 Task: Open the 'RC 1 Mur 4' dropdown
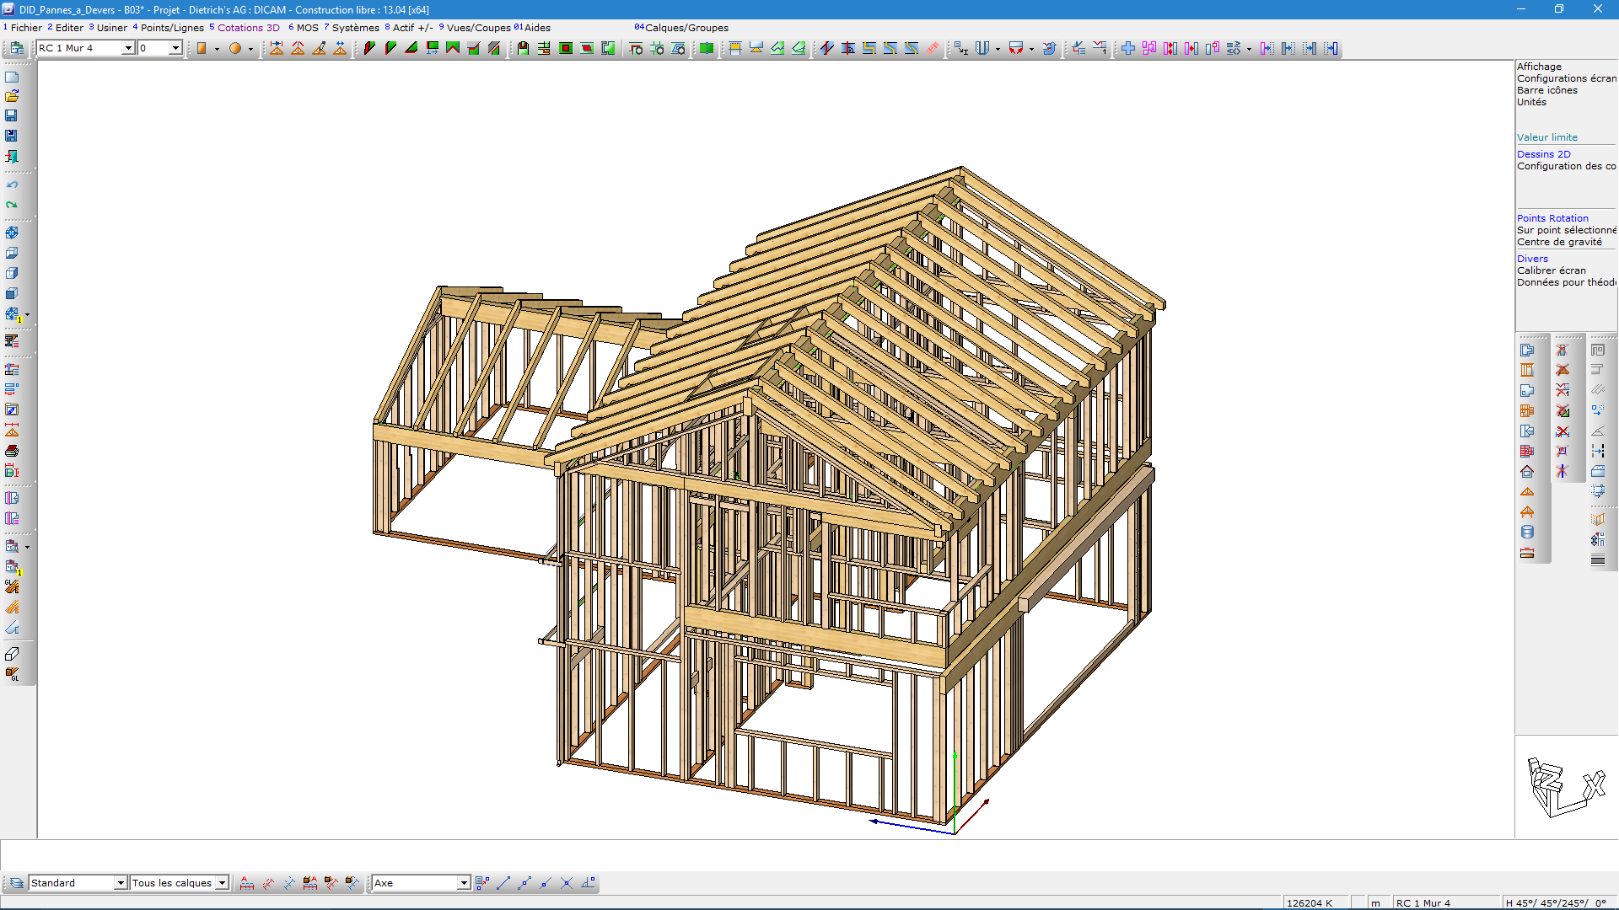click(x=128, y=49)
